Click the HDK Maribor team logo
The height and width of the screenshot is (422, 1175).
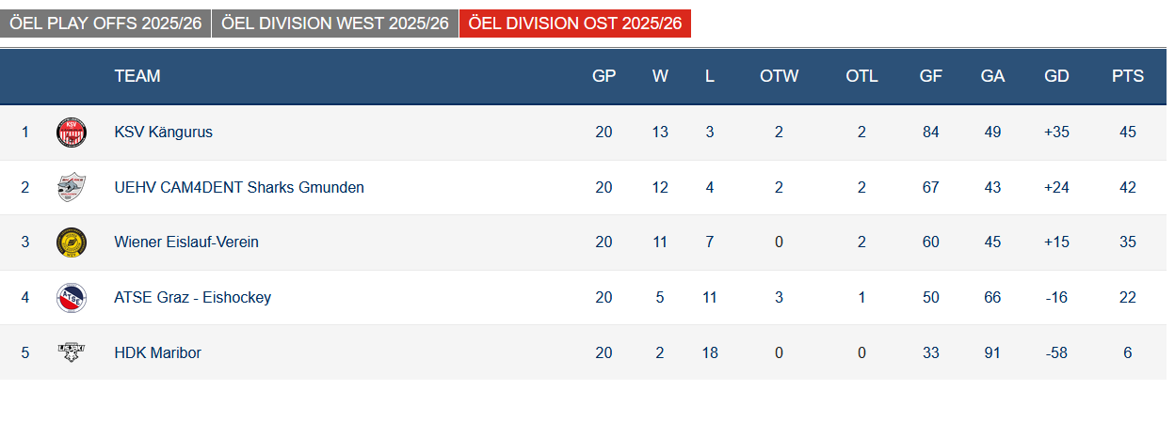tap(72, 353)
